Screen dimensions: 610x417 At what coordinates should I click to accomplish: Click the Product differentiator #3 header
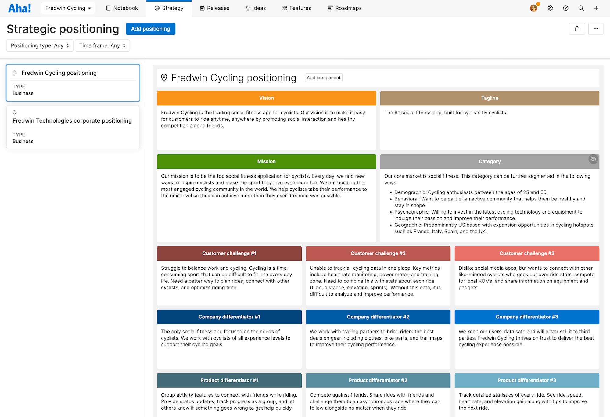point(527,380)
